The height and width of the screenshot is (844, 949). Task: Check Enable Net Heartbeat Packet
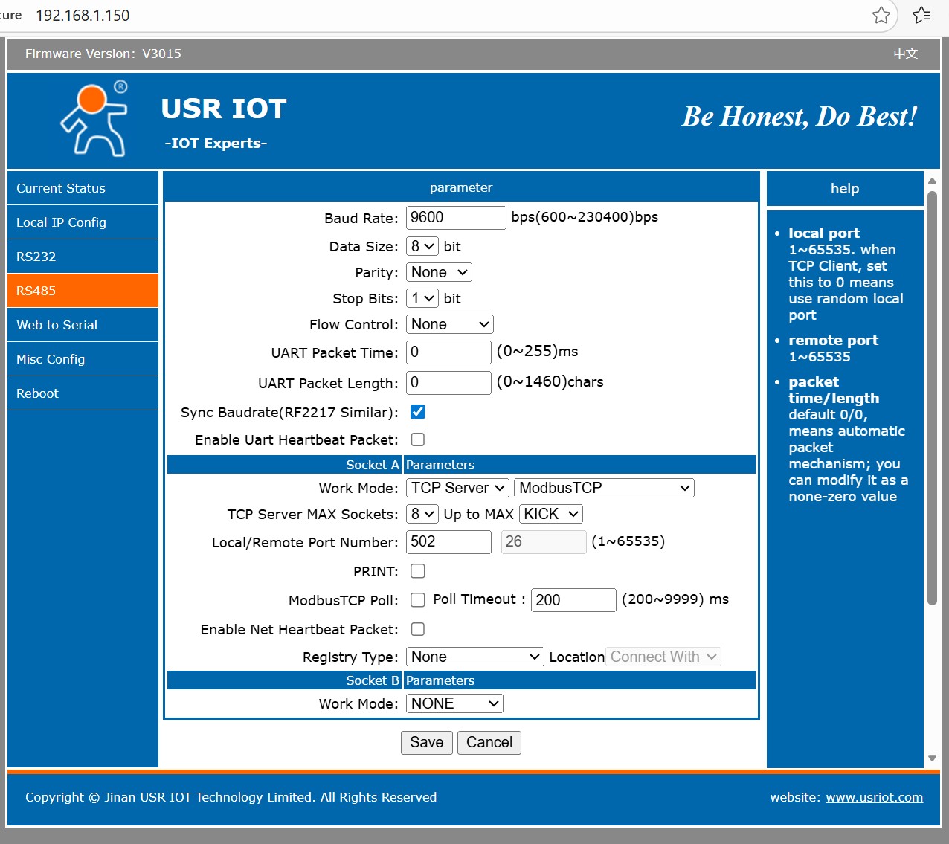418,629
